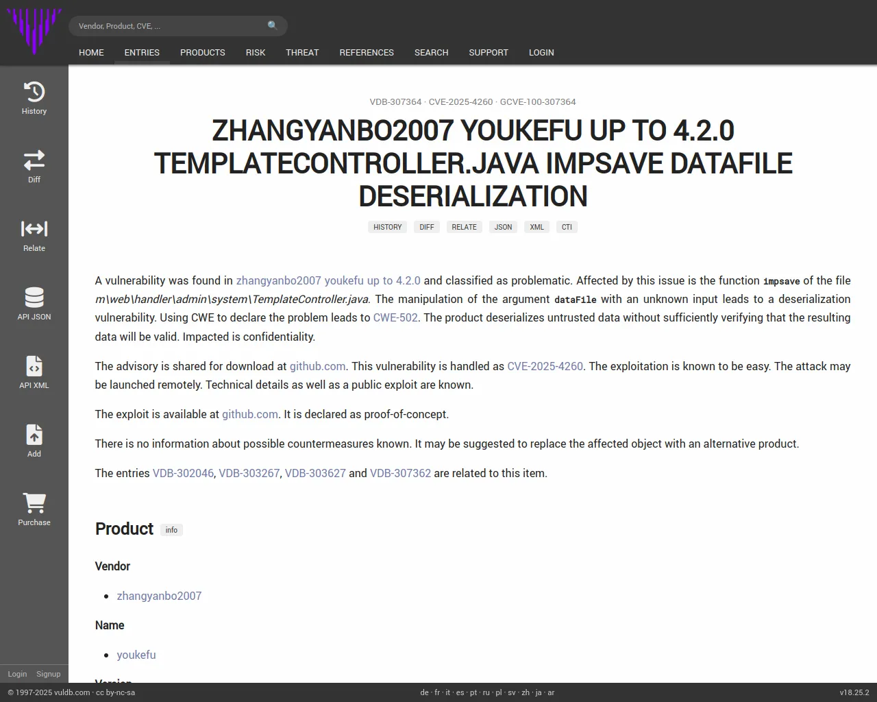Click the Vendor subheading
Viewport: 877px width, 702px height.
[x=112, y=566]
